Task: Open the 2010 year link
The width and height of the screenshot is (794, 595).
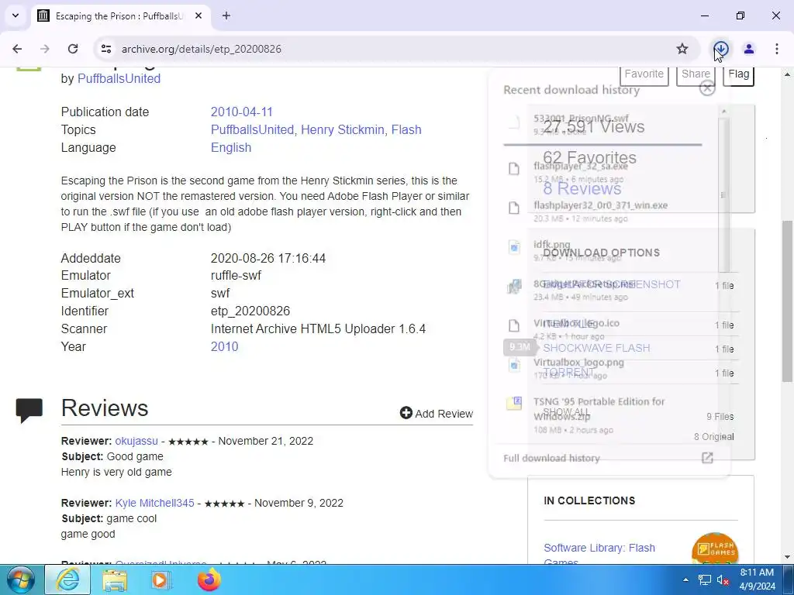Action: (x=224, y=346)
